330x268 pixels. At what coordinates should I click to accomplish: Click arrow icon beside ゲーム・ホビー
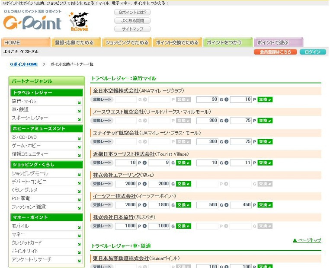click(79, 147)
